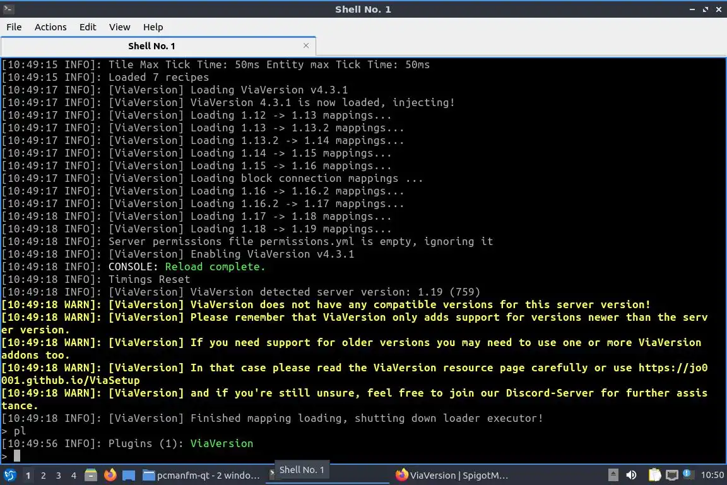727x485 pixels.
Task: Open the View menu
Action: tap(120, 27)
